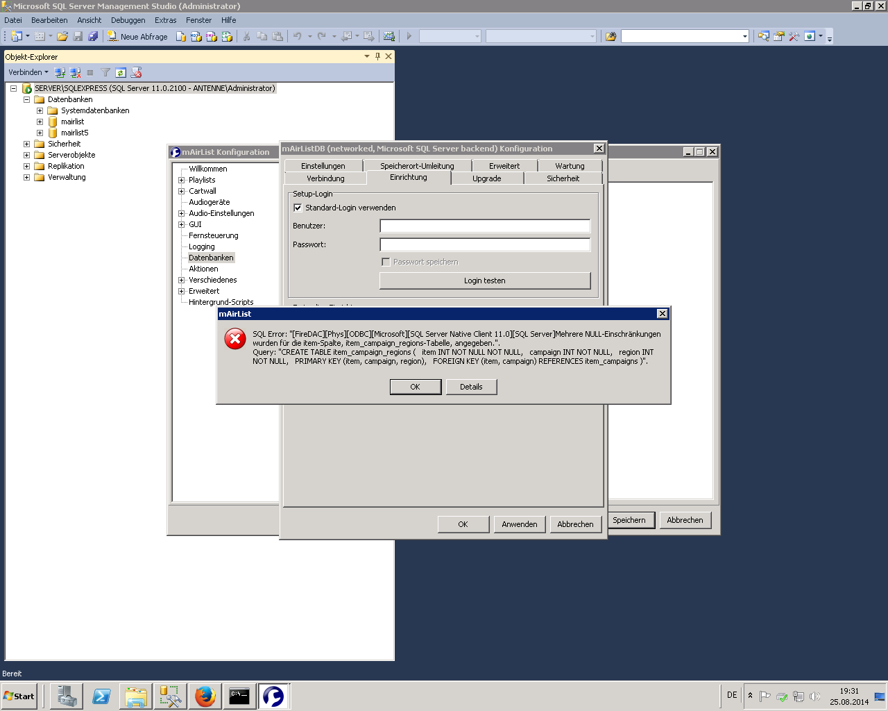Click the Benutzer input field
Viewport: 888px width, 711px height.
[485, 226]
